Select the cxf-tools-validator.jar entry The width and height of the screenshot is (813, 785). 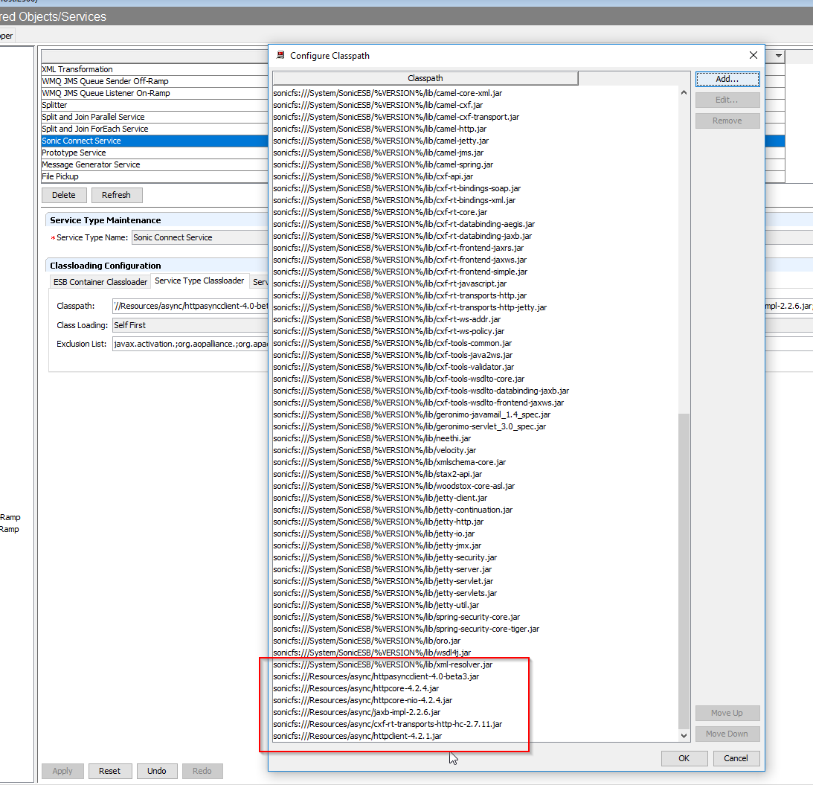393,368
